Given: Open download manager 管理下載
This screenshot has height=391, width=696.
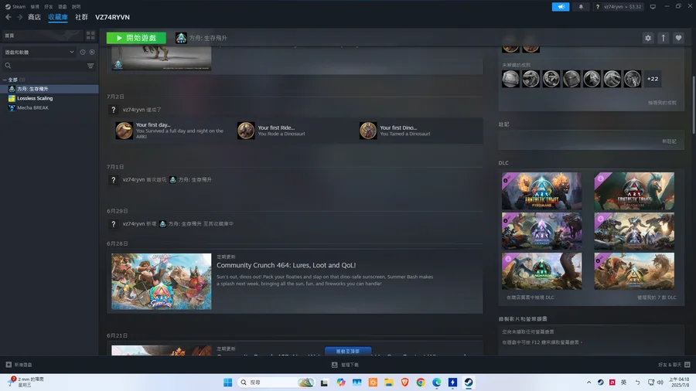Looking at the screenshot, I should pyautogui.click(x=346, y=365).
